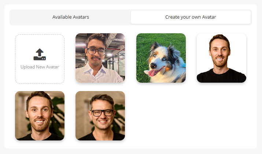Pick the avatar with the green grass background

(161, 58)
